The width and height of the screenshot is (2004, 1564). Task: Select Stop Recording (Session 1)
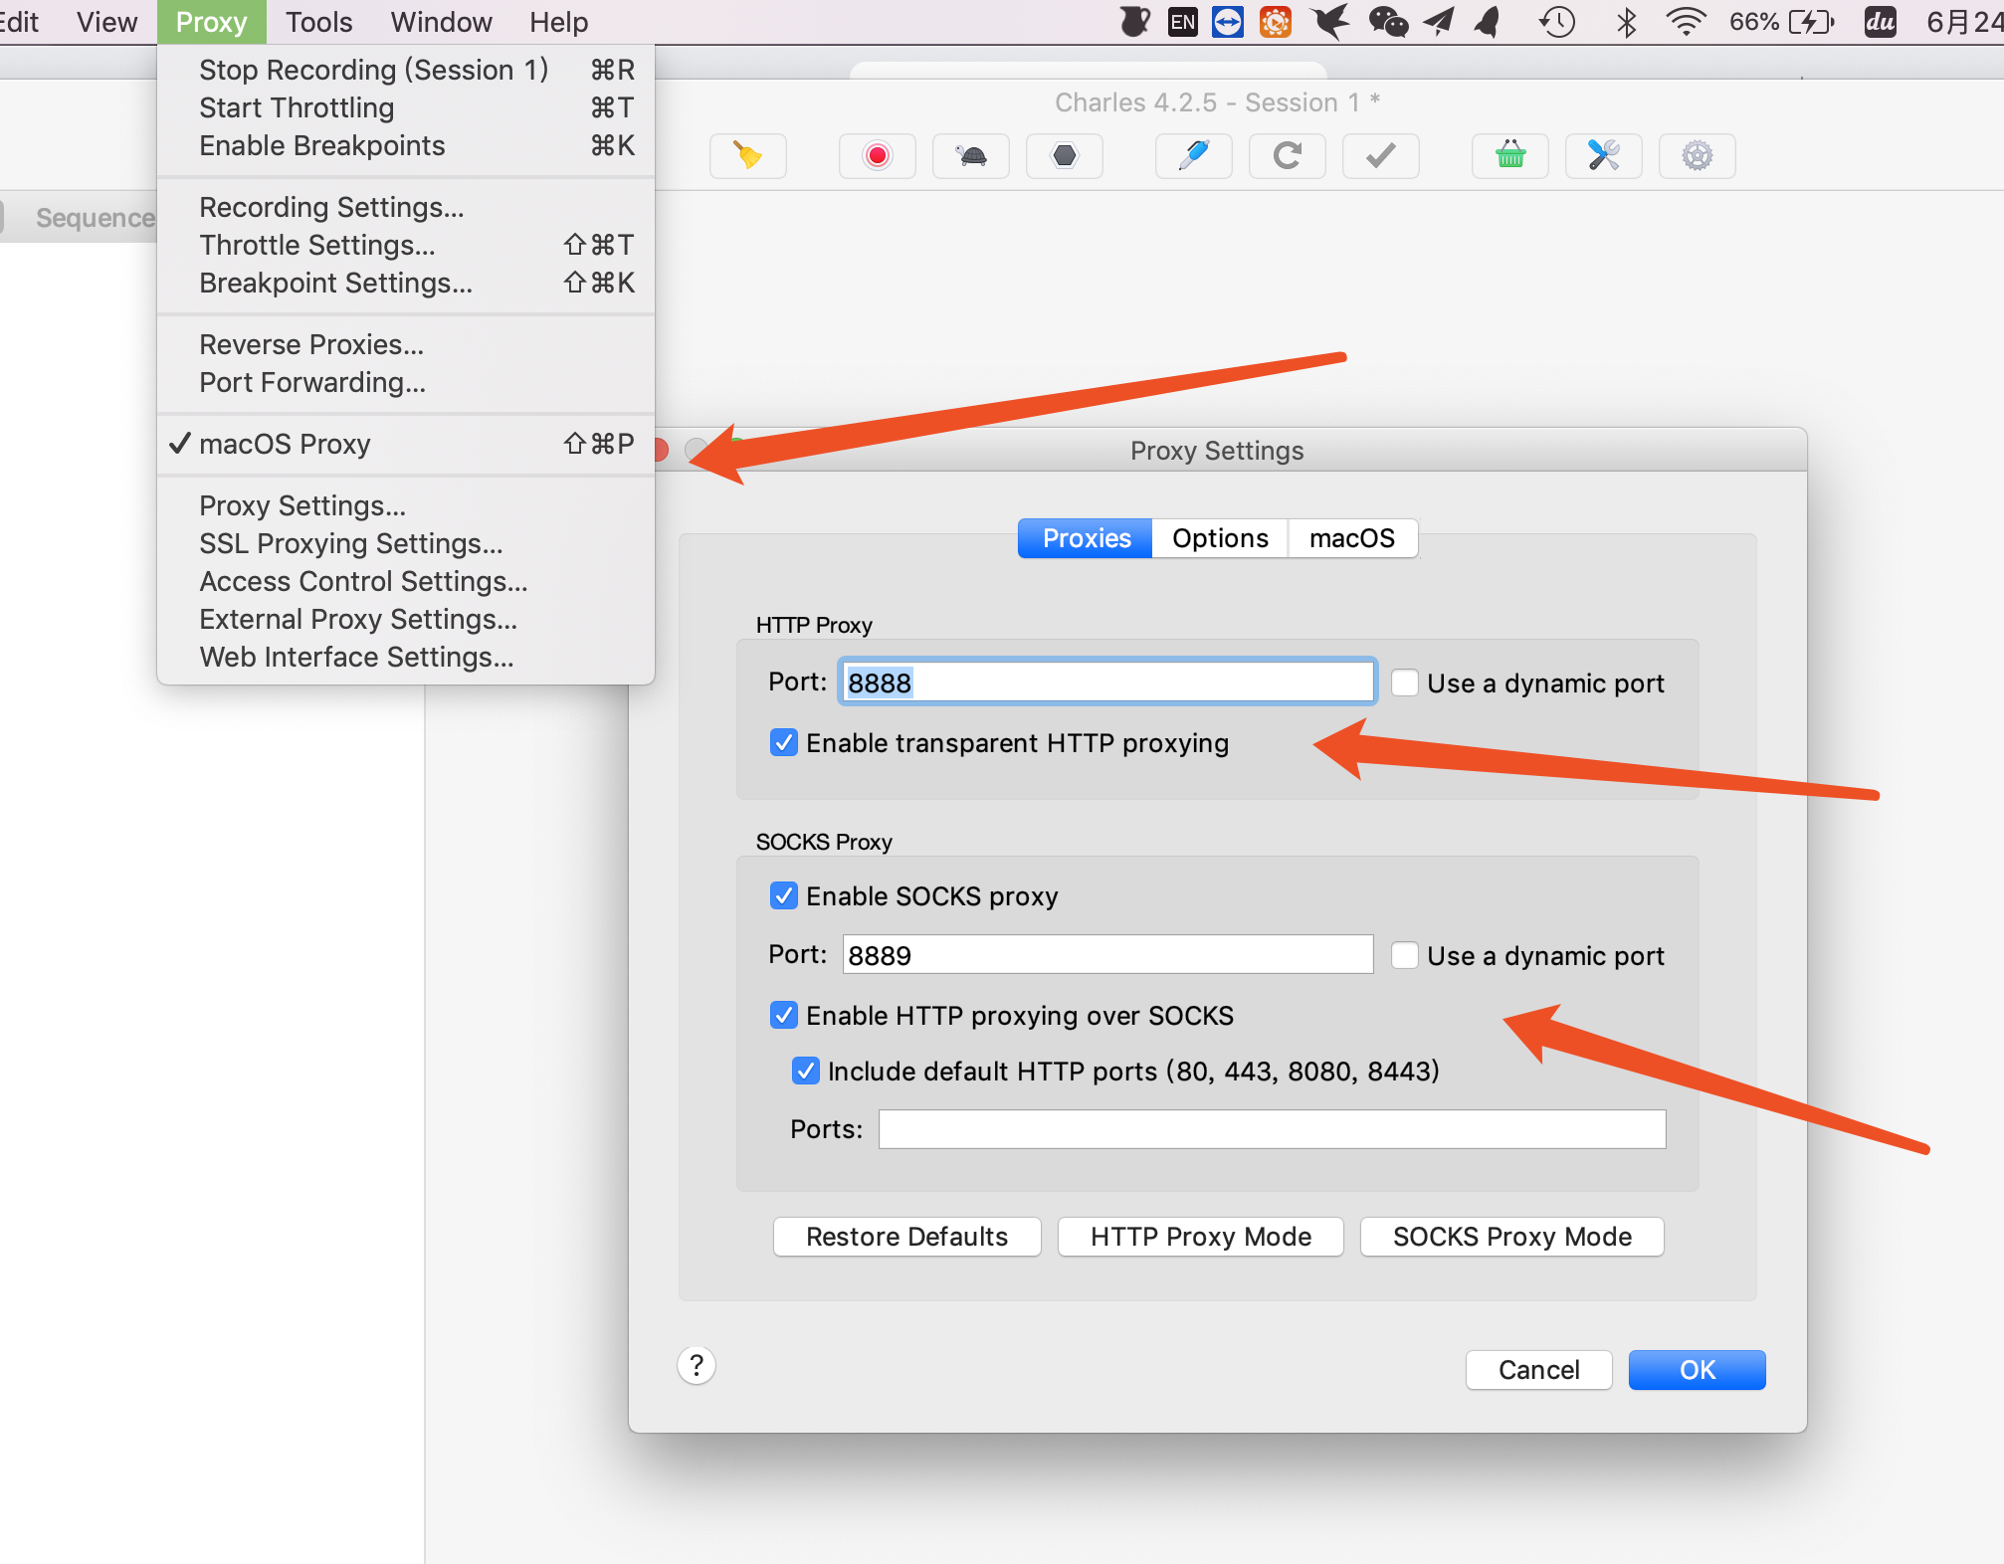point(406,70)
